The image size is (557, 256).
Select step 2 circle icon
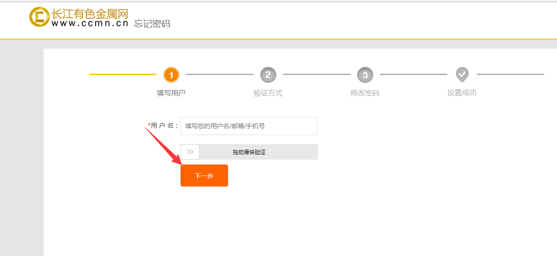point(268,75)
